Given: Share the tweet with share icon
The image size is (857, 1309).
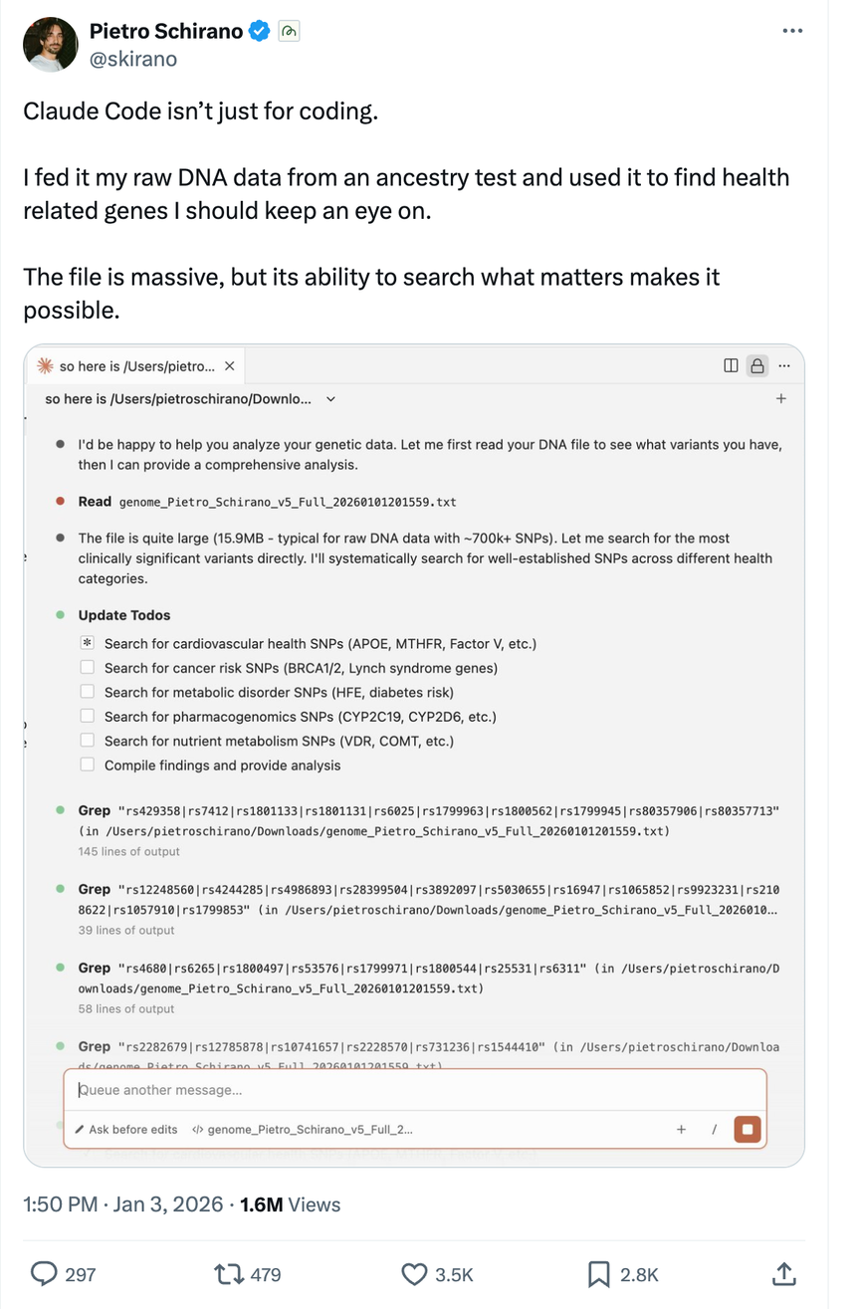Looking at the screenshot, I should (x=783, y=1273).
